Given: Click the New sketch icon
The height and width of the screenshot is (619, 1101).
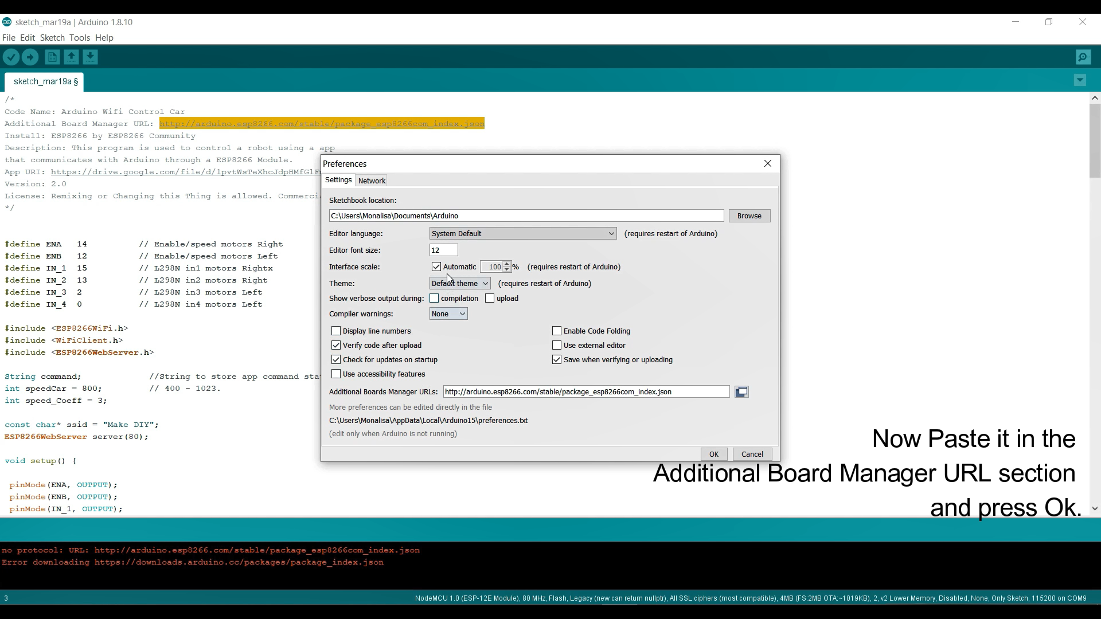Looking at the screenshot, I should [52, 57].
